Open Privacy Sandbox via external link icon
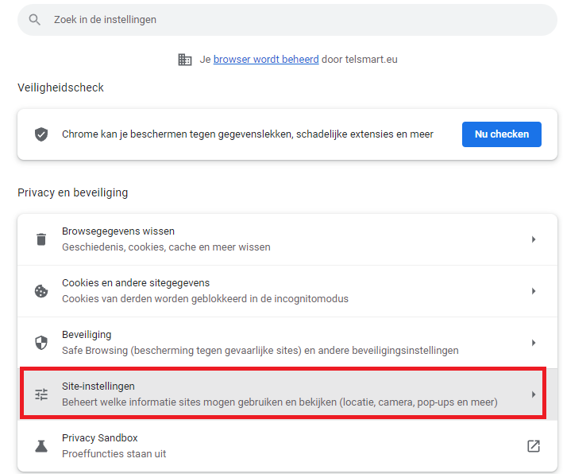 tap(534, 446)
